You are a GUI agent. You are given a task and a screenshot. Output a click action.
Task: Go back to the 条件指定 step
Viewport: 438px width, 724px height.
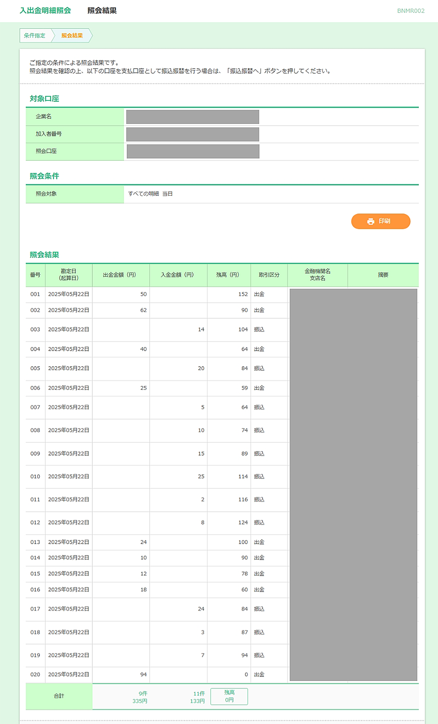(x=35, y=35)
